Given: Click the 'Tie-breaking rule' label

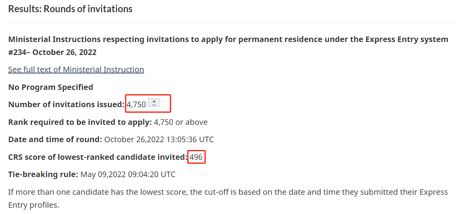Looking at the screenshot, I should (x=43, y=174).
